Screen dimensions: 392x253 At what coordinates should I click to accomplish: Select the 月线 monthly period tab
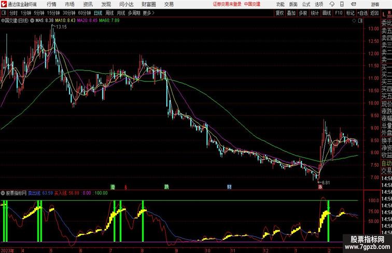coord(121,13)
